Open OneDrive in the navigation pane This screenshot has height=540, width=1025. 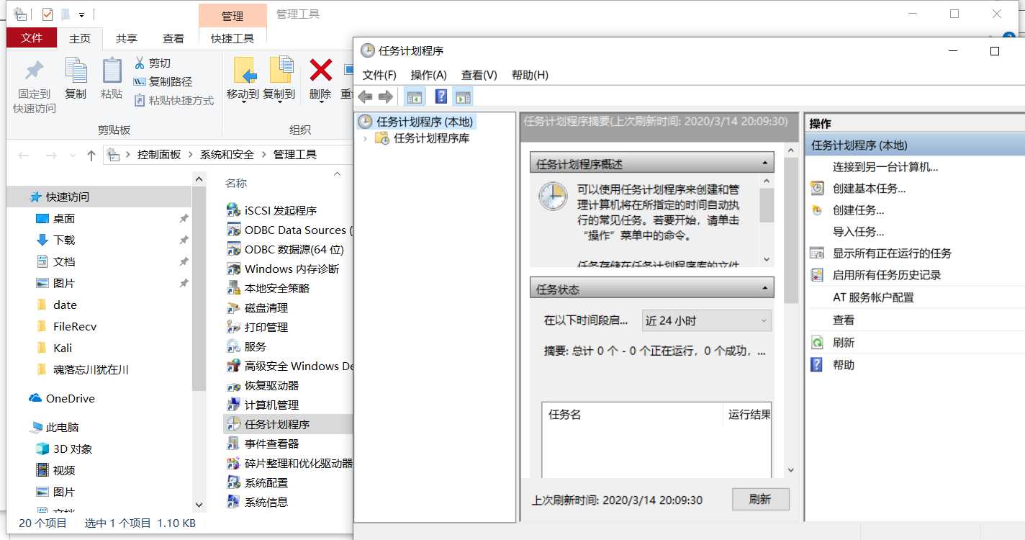(71, 398)
